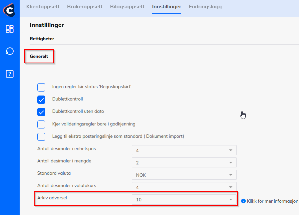Expand the Antall desimaler i valutakurs dropdown

coord(184,187)
